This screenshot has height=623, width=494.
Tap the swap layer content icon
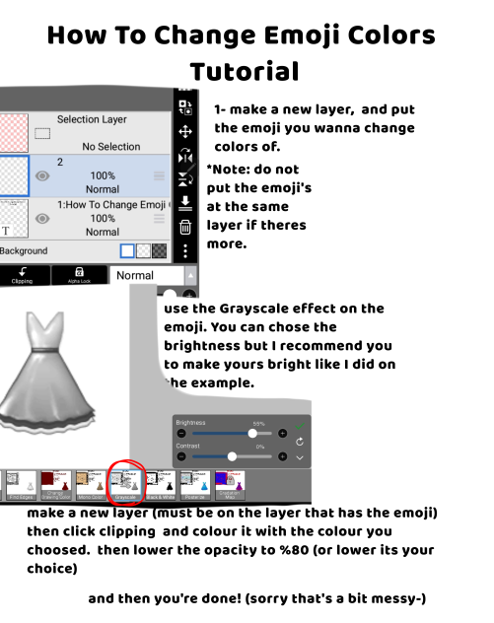(x=185, y=107)
